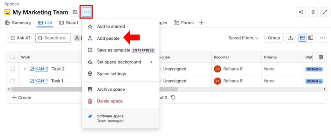Image resolution: width=331 pixels, height=138 pixels.
Task: Check the checkbox for the KAN-1 row
Action: click(x=13, y=81)
